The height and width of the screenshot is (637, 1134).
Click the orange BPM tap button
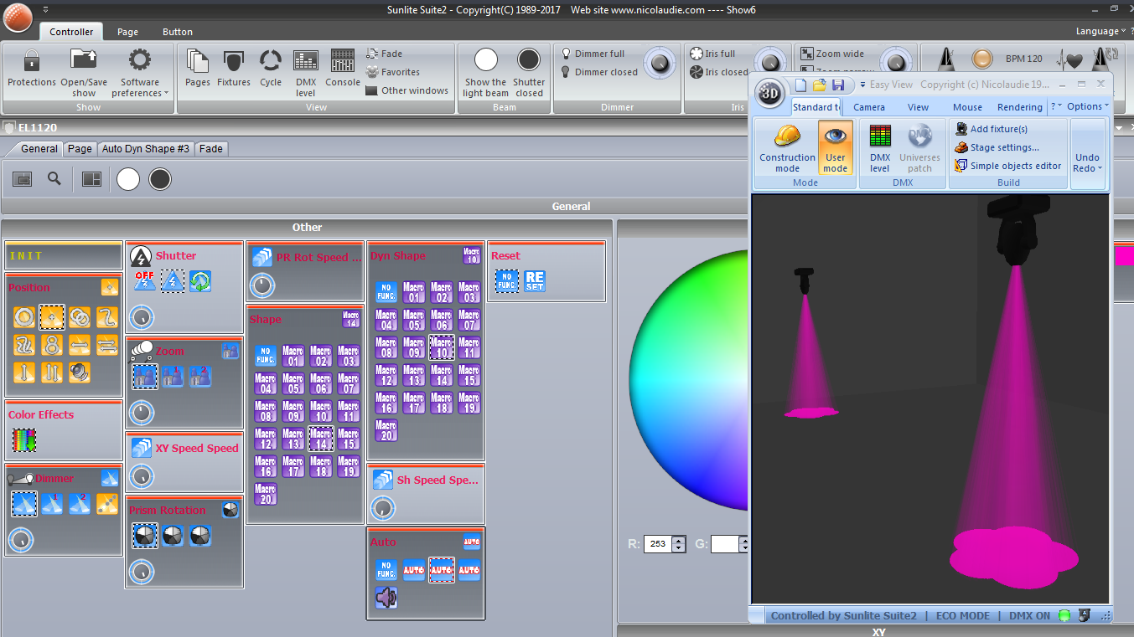pyautogui.click(x=981, y=59)
